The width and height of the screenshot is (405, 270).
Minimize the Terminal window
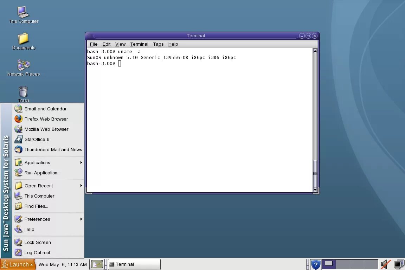(302, 36)
